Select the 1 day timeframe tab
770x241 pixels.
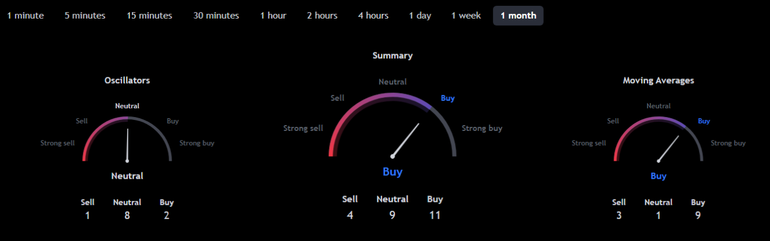point(420,16)
